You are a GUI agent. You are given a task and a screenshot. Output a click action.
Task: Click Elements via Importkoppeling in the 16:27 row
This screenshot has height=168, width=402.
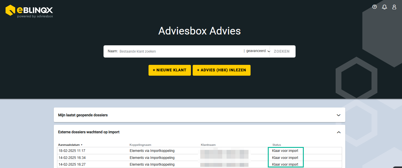coord(152,164)
